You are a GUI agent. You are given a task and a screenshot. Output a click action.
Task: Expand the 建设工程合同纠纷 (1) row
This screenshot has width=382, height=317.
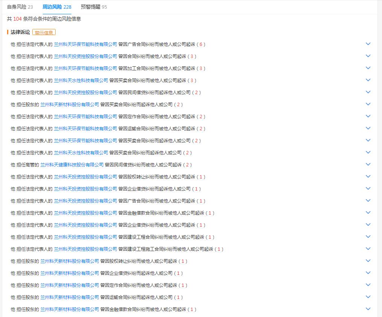click(368, 237)
